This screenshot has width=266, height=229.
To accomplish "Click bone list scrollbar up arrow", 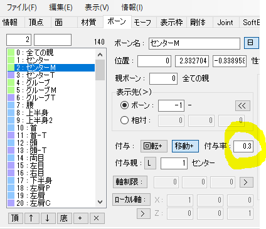I will click(x=100, y=55).
